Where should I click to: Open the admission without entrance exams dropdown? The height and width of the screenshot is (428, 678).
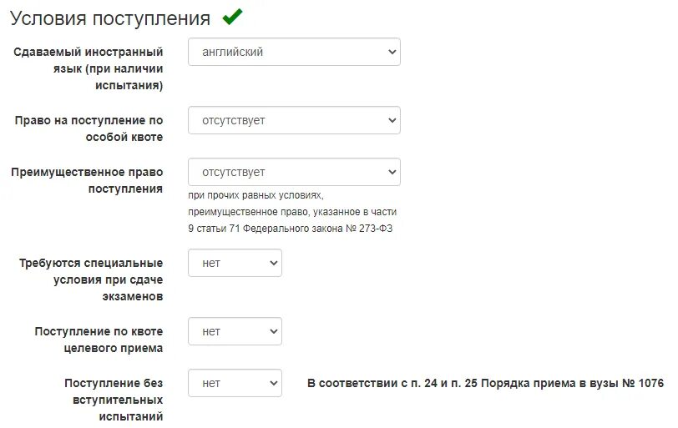(x=235, y=383)
